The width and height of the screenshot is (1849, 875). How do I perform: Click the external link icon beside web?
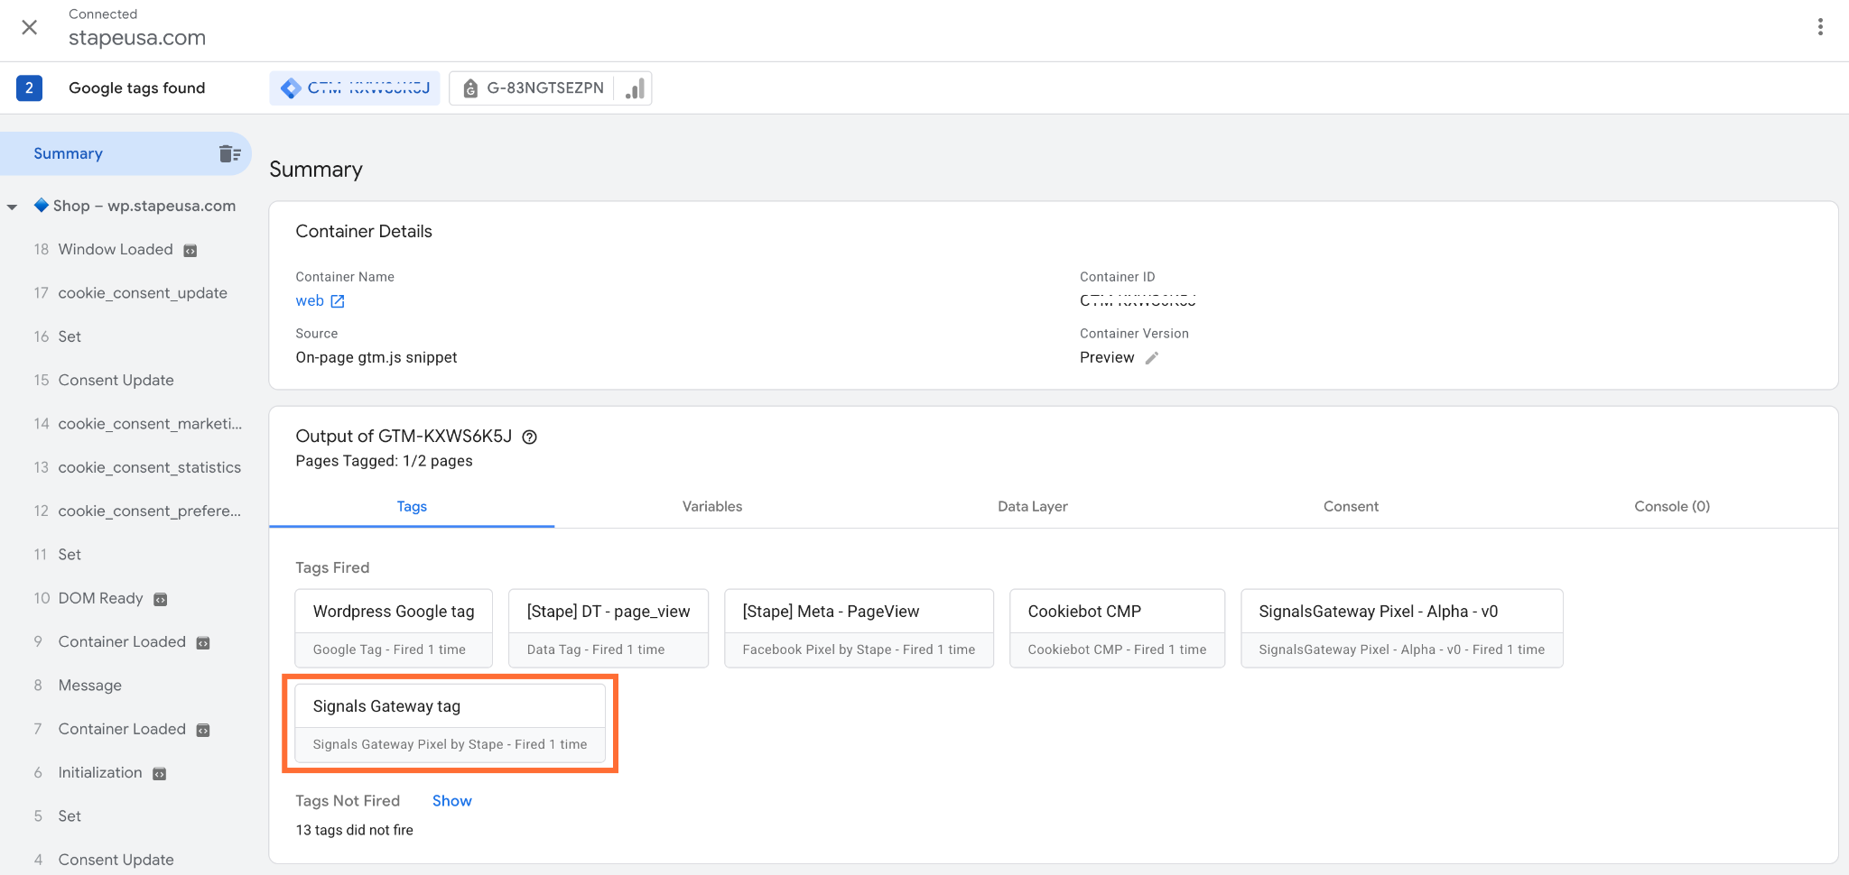tap(338, 301)
